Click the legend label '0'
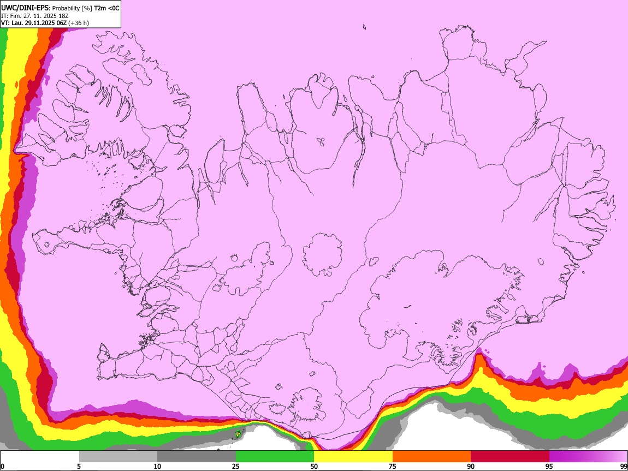628x471 pixels. tap(3, 467)
